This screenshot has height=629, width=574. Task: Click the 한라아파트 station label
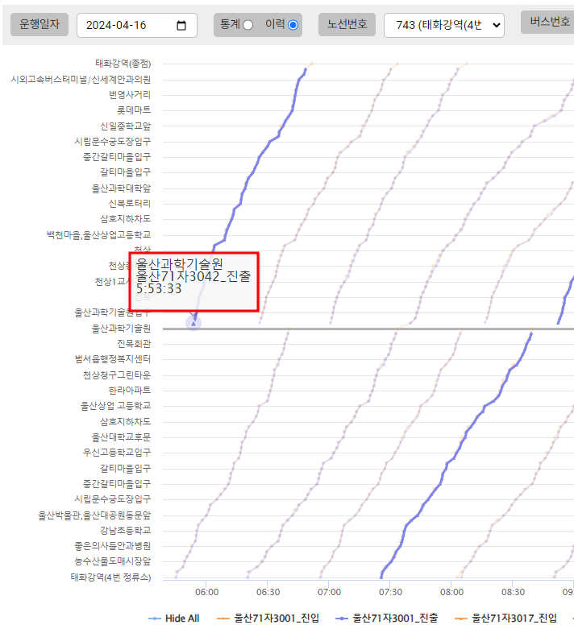(128, 390)
